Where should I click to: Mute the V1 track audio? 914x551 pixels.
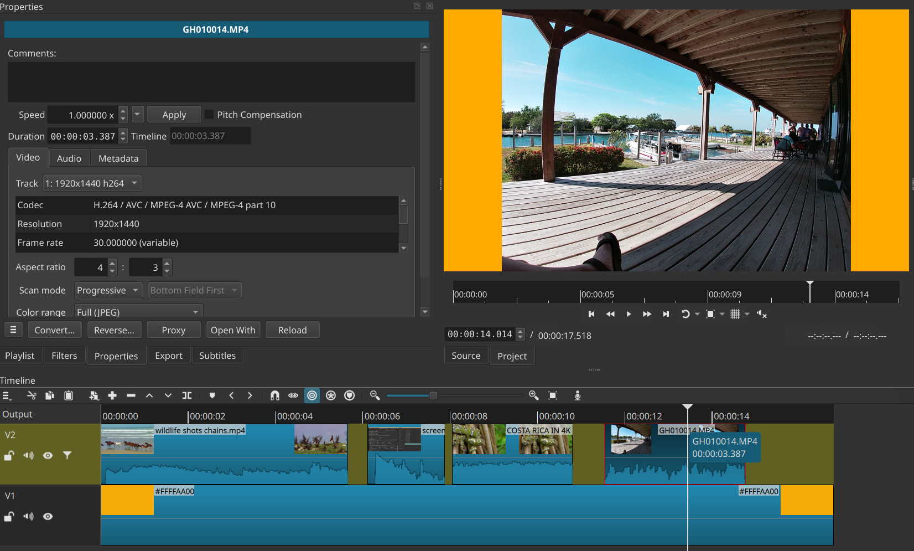point(28,516)
